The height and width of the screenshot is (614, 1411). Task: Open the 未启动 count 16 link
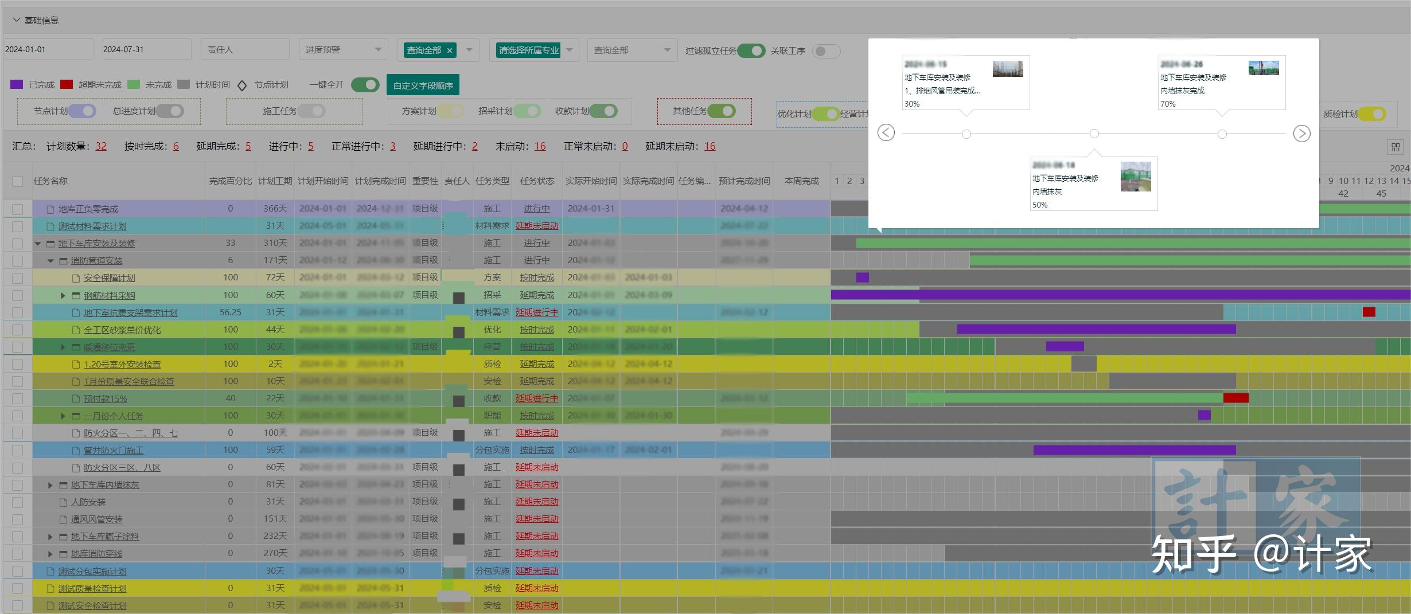pyautogui.click(x=540, y=146)
